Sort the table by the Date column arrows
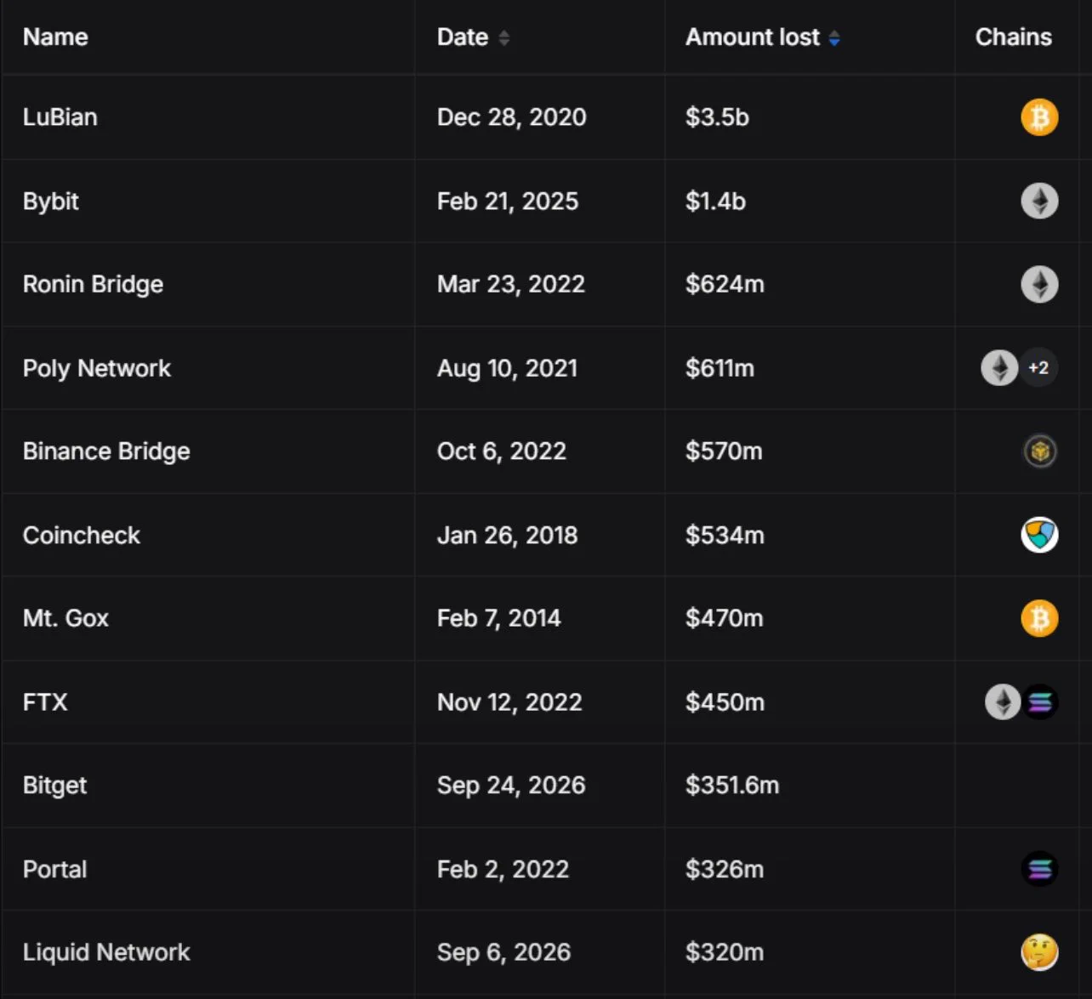This screenshot has width=1092, height=999. coord(503,37)
